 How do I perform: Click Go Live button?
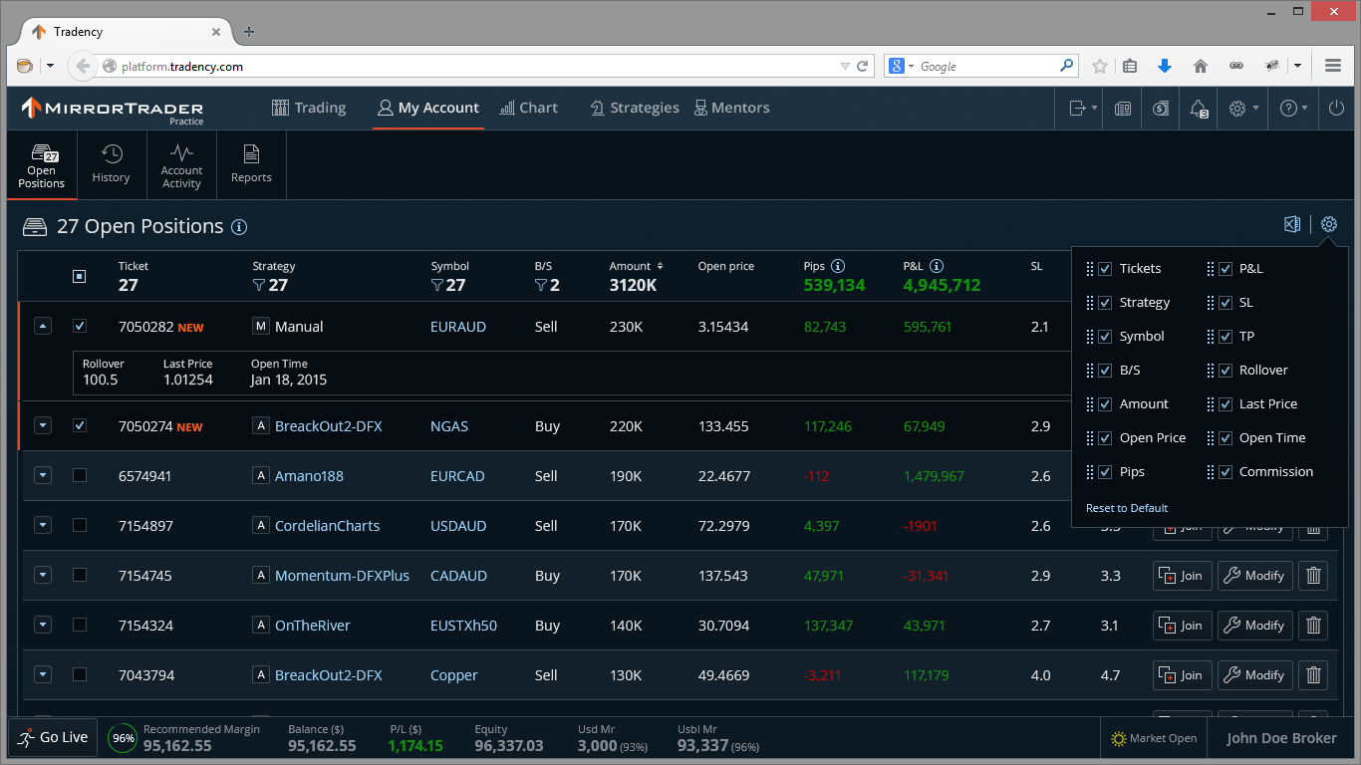click(x=53, y=738)
